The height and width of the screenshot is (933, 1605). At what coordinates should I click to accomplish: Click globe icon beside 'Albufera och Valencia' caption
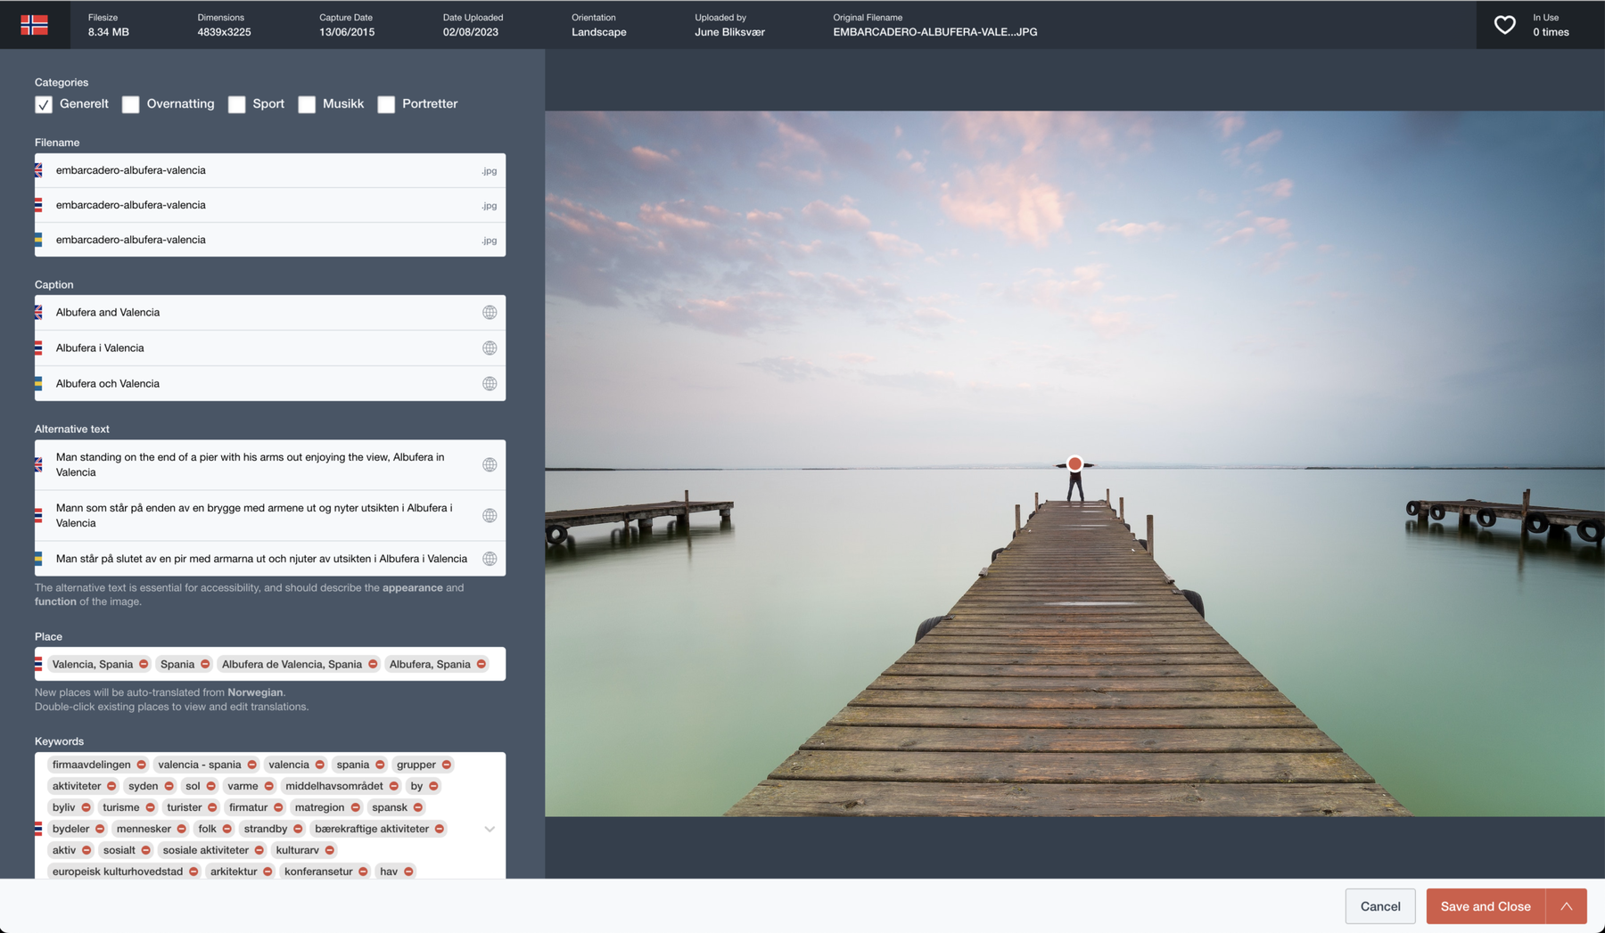click(490, 384)
